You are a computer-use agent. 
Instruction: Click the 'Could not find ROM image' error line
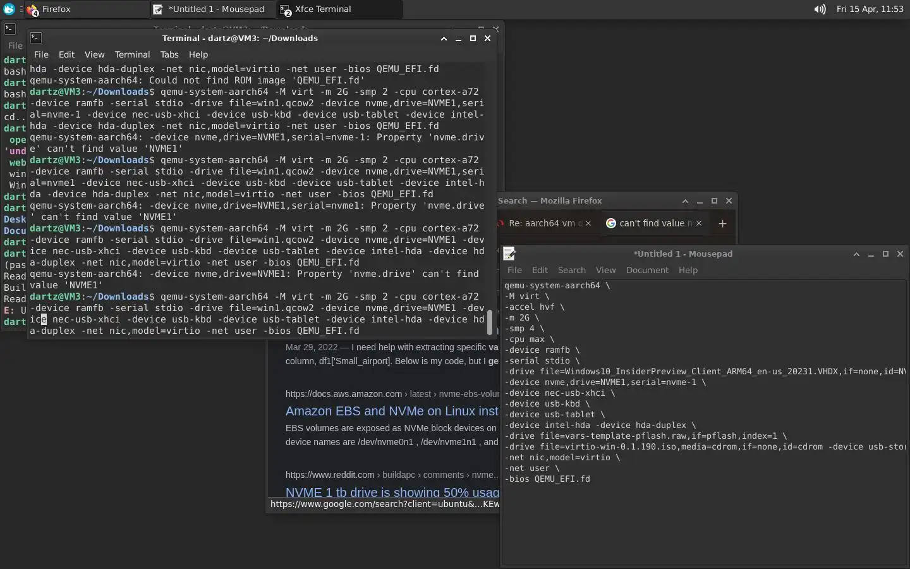[x=197, y=80]
